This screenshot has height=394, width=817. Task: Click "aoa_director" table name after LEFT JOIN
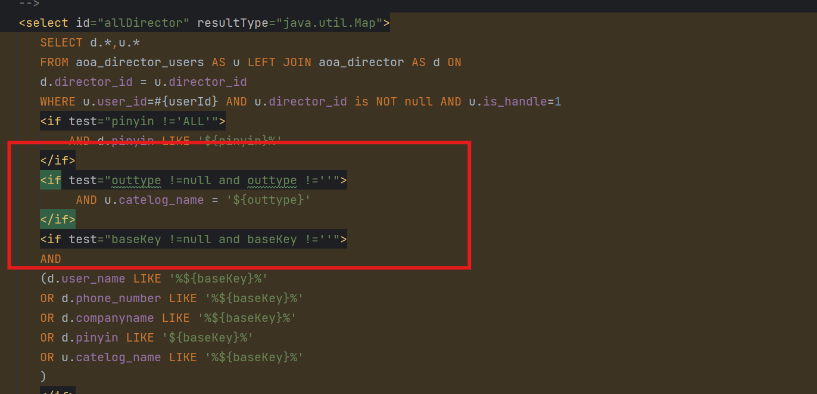click(x=361, y=63)
